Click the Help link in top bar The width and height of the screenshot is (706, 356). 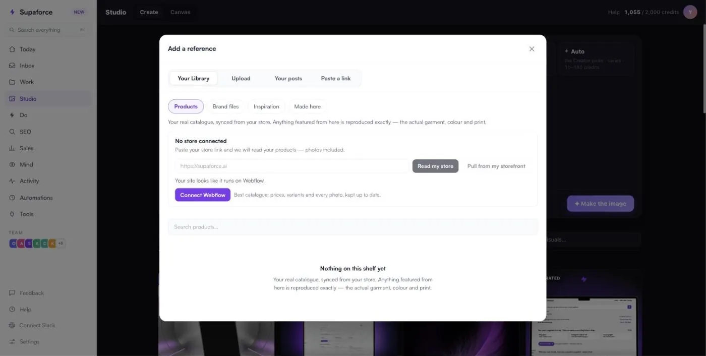coord(614,12)
